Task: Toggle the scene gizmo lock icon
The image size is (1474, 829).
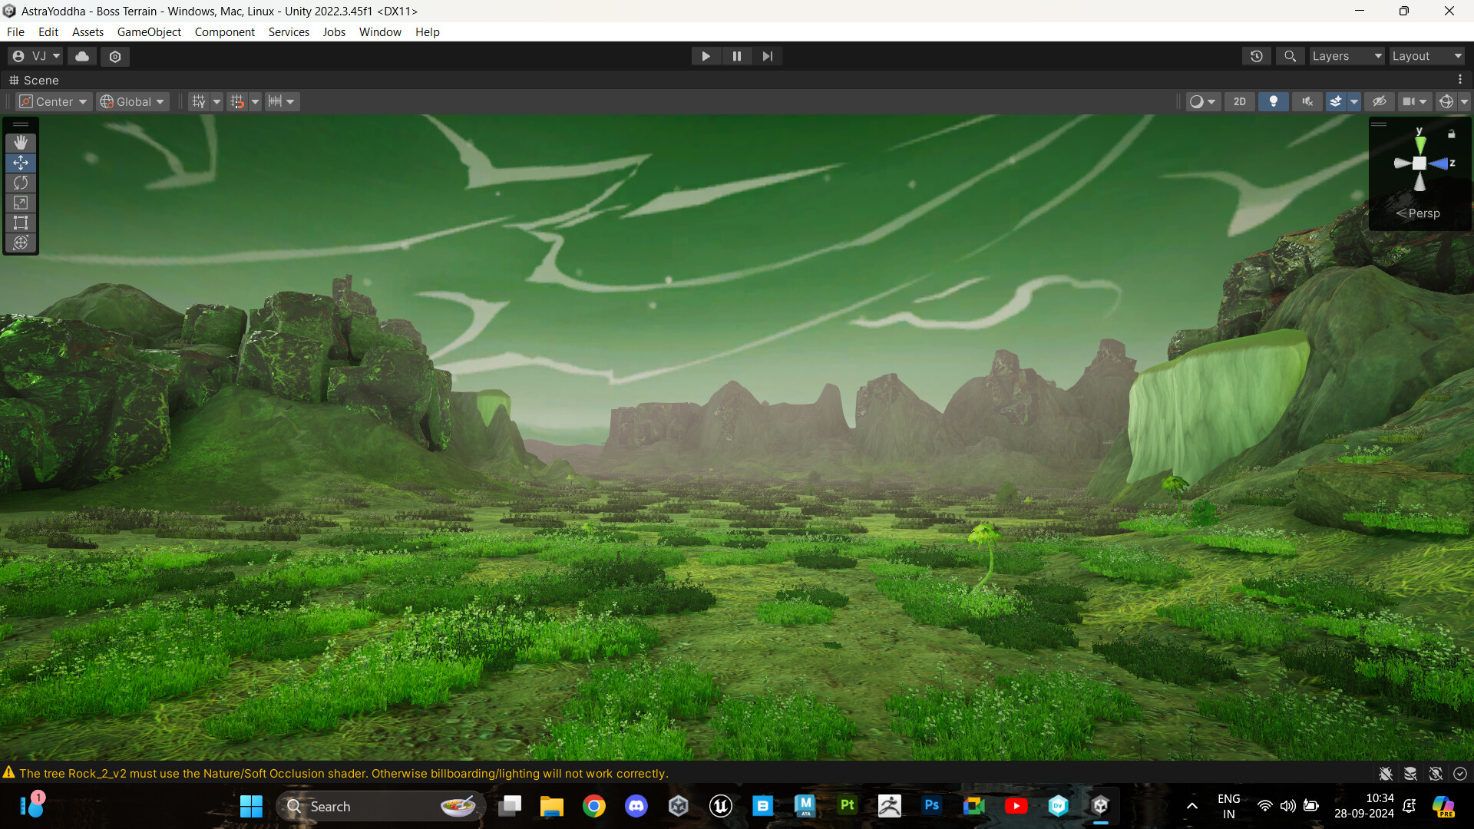Action: pos(1451,134)
